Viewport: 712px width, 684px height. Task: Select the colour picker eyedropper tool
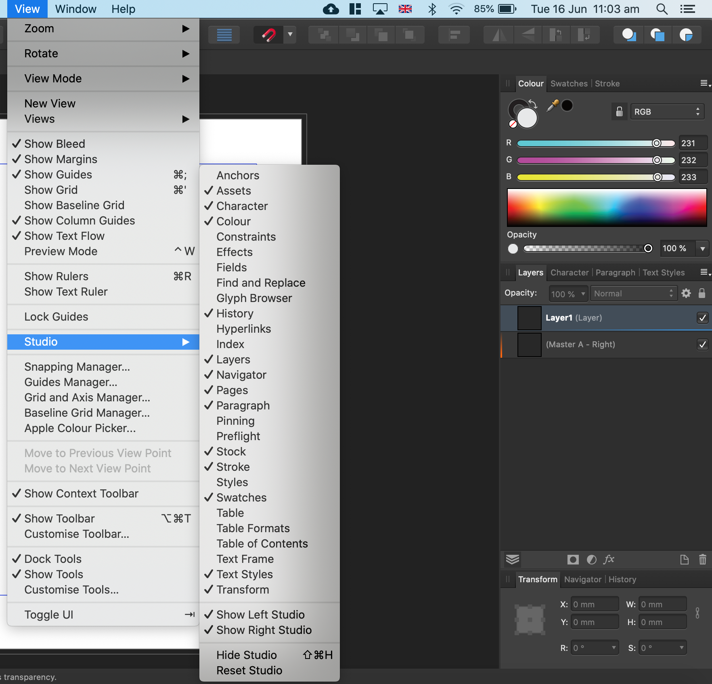(552, 106)
